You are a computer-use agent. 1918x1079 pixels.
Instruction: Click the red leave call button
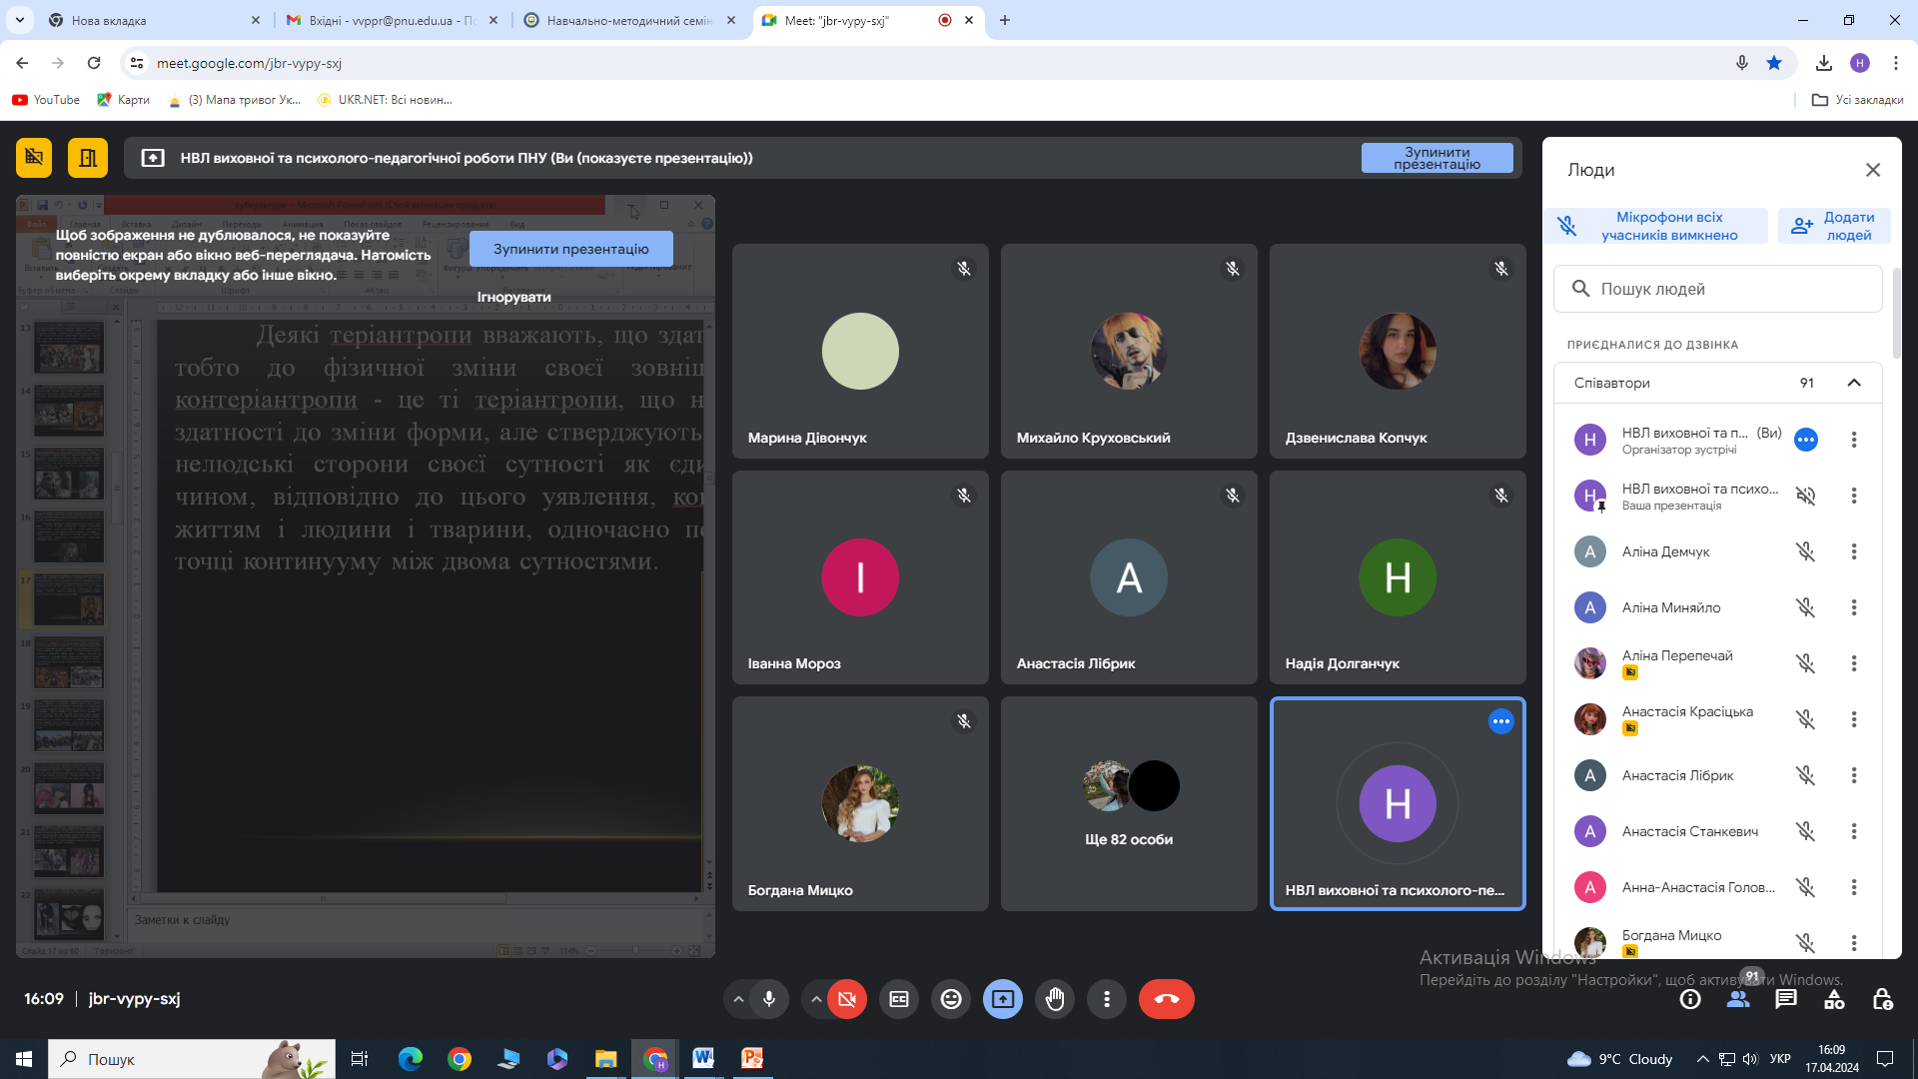(x=1166, y=999)
